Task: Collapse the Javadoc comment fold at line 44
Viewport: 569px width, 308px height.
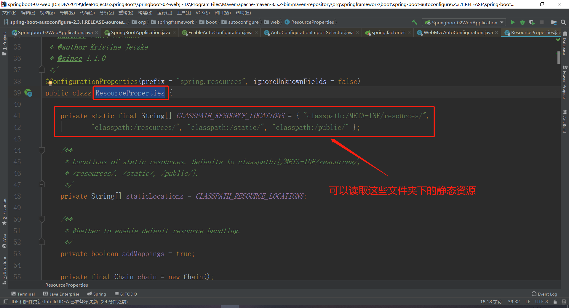Action: (x=42, y=150)
